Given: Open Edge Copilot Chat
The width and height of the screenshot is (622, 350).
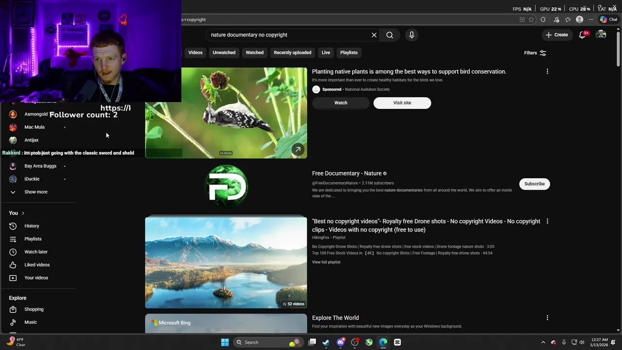Looking at the screenshot, I should 608,19.
